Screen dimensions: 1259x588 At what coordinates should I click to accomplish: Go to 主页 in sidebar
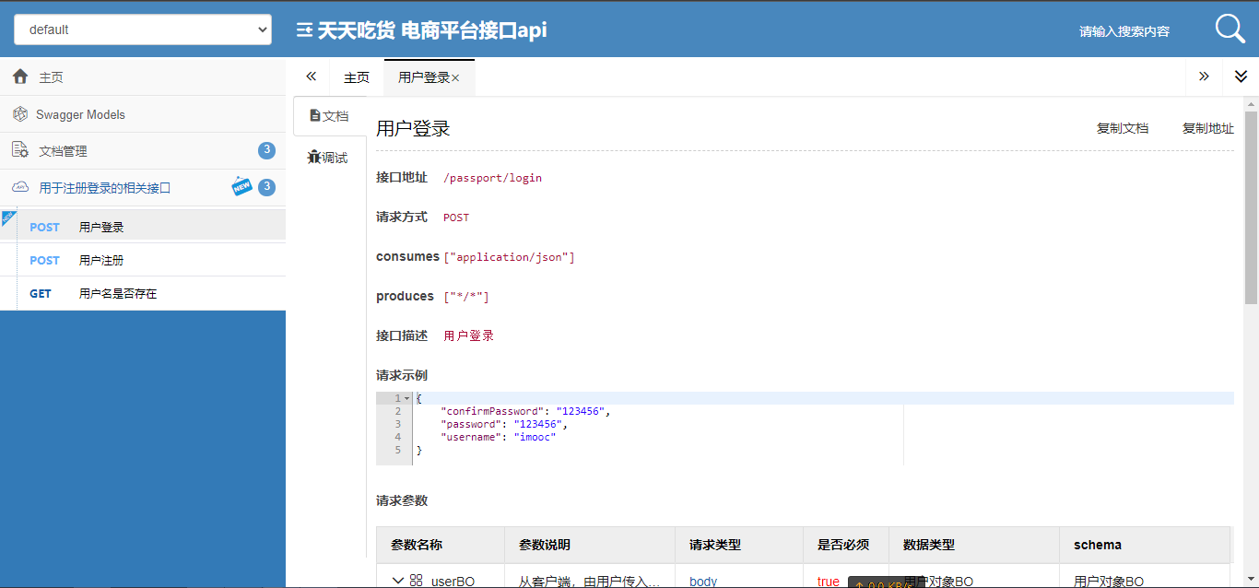(x=143, y=77)
